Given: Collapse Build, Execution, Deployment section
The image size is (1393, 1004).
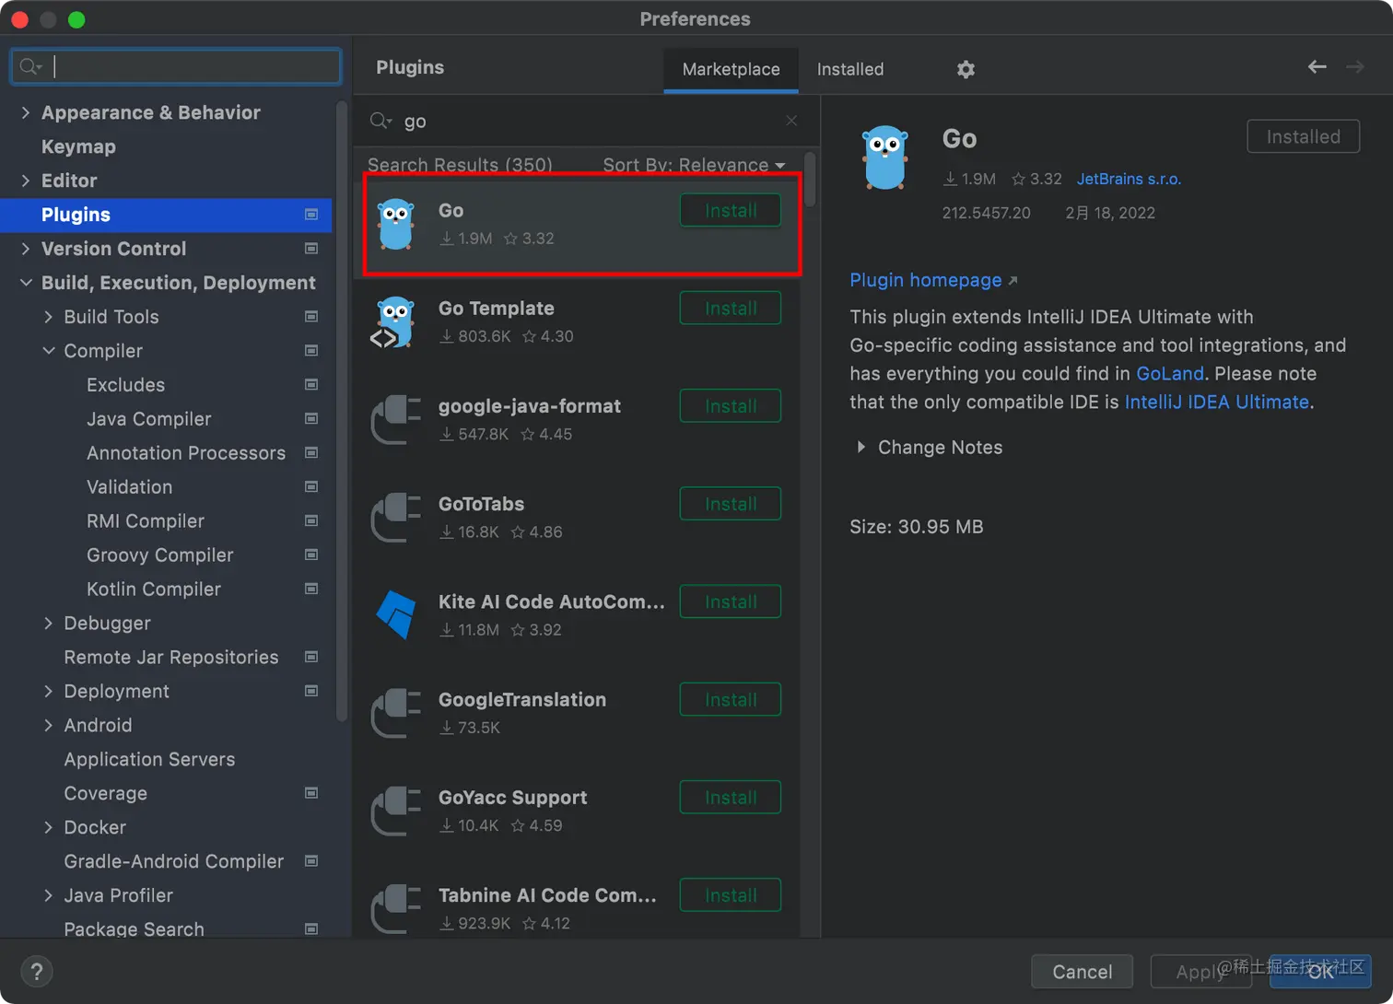Looking at the screenshot, I should pyautogui.click(x=26, y=283).
